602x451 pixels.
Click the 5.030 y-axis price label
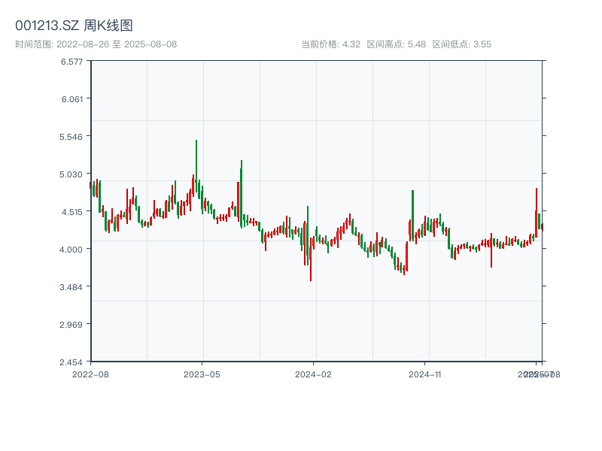coord(72,174)
